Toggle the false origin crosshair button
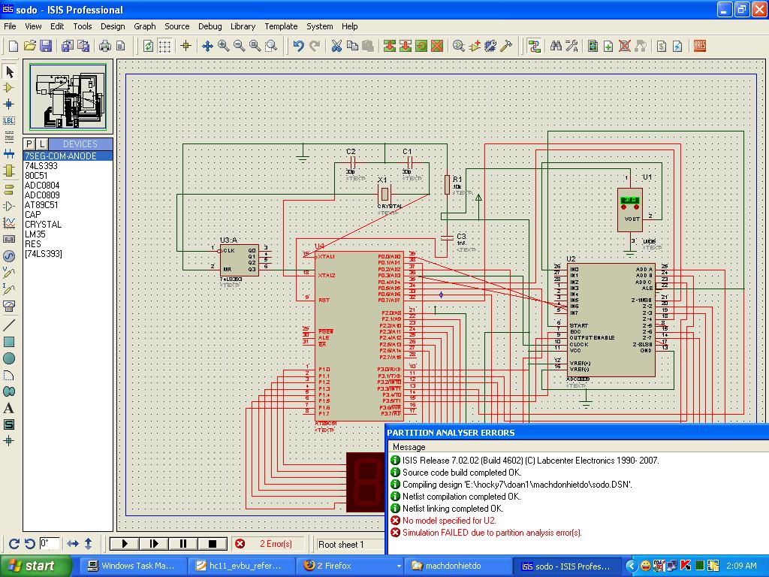Viewport: 769px width, 577px height. (186, 46)
